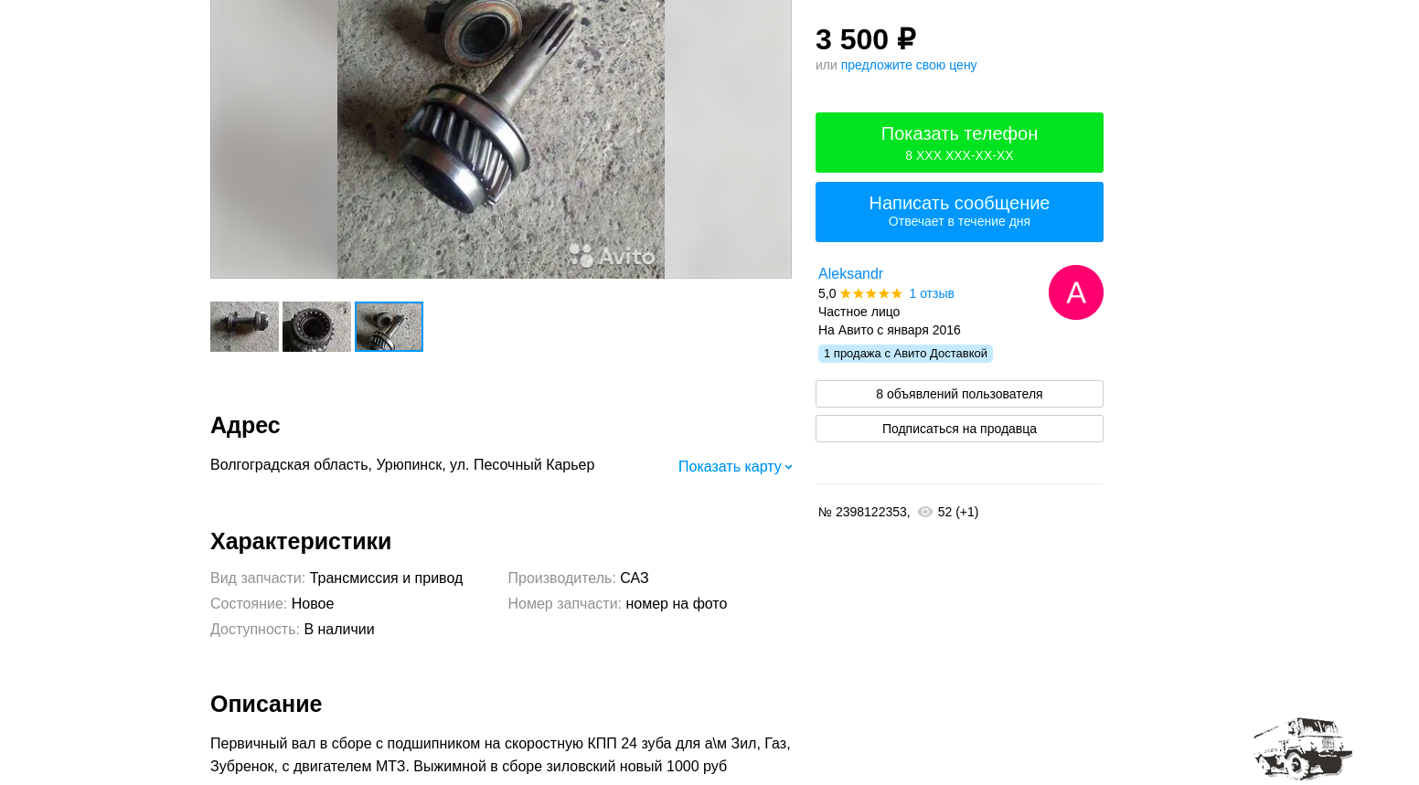1419x785 pixels.
Task: Click the left blurred area of photo gallery
Action: (x=274, y=139)
